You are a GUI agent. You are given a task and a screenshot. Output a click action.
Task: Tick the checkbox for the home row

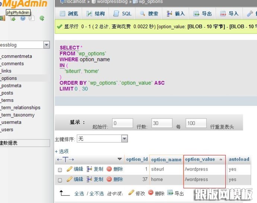[x=60, y=180]
